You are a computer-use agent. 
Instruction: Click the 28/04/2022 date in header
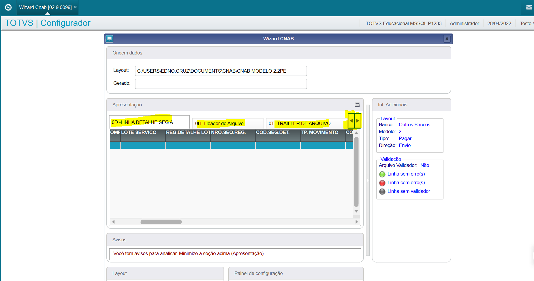(x=499, y=23)
